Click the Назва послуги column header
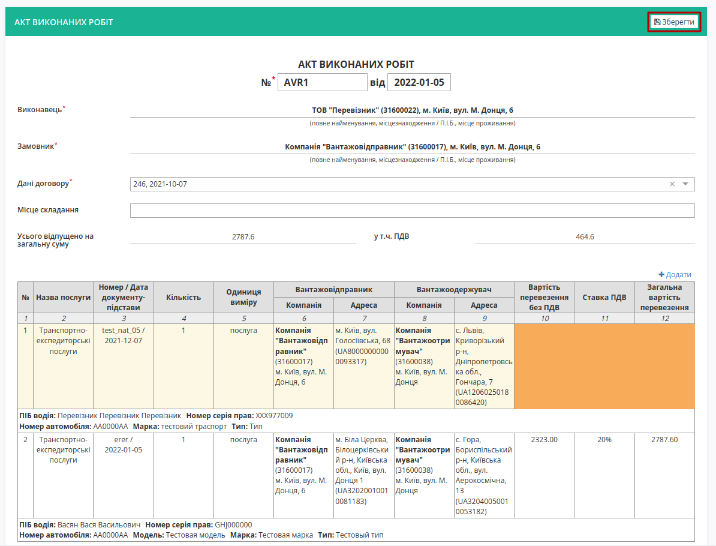Viewport: 716px width, 546px height. (x=64, y=298)
